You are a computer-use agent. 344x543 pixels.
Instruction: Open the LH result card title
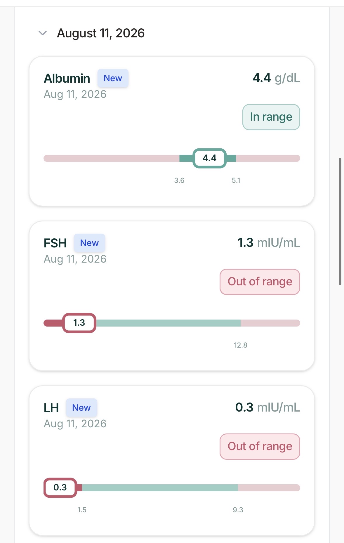pos(51,408)
